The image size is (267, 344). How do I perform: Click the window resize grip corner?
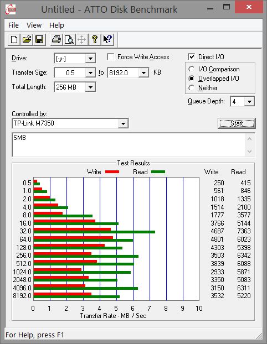coord(260,336)
